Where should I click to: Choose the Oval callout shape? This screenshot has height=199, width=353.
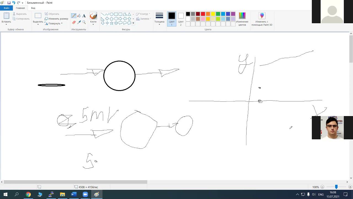(125, 23)
